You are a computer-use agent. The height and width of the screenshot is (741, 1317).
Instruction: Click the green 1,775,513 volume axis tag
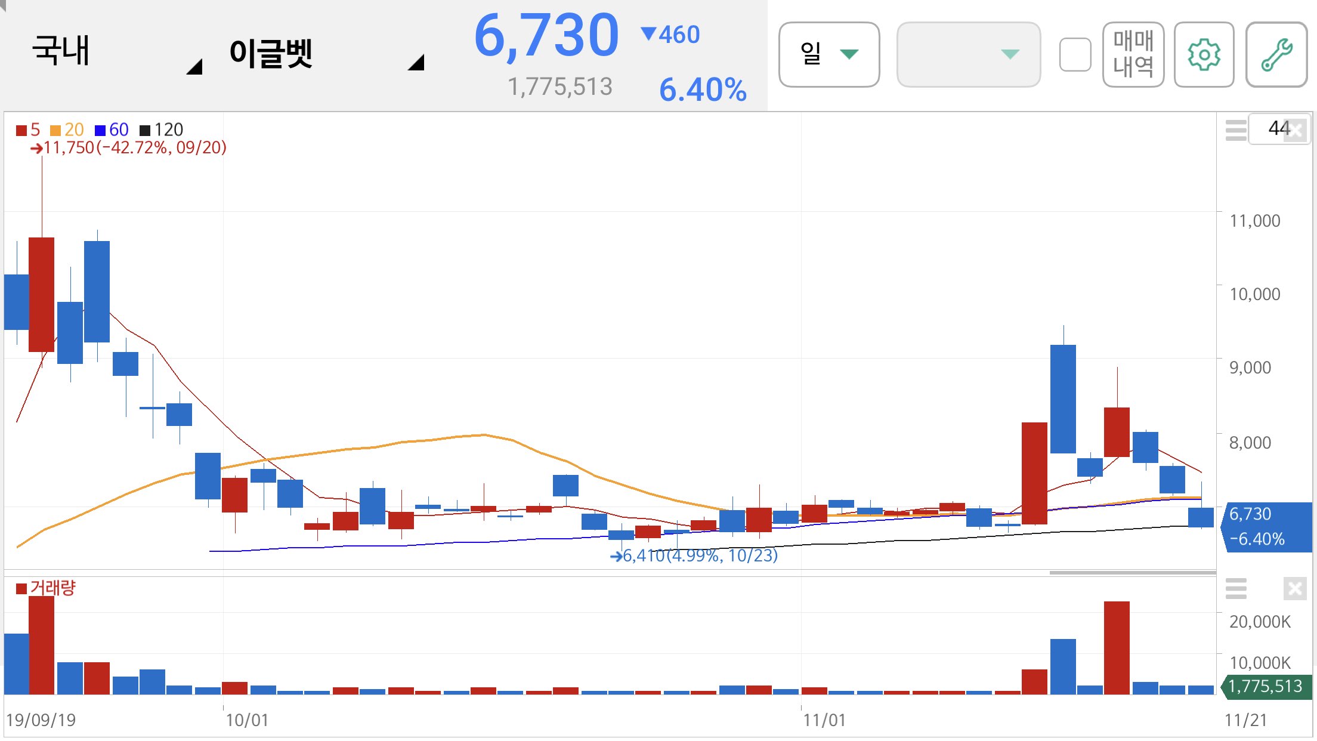(x=1266, y=686)
